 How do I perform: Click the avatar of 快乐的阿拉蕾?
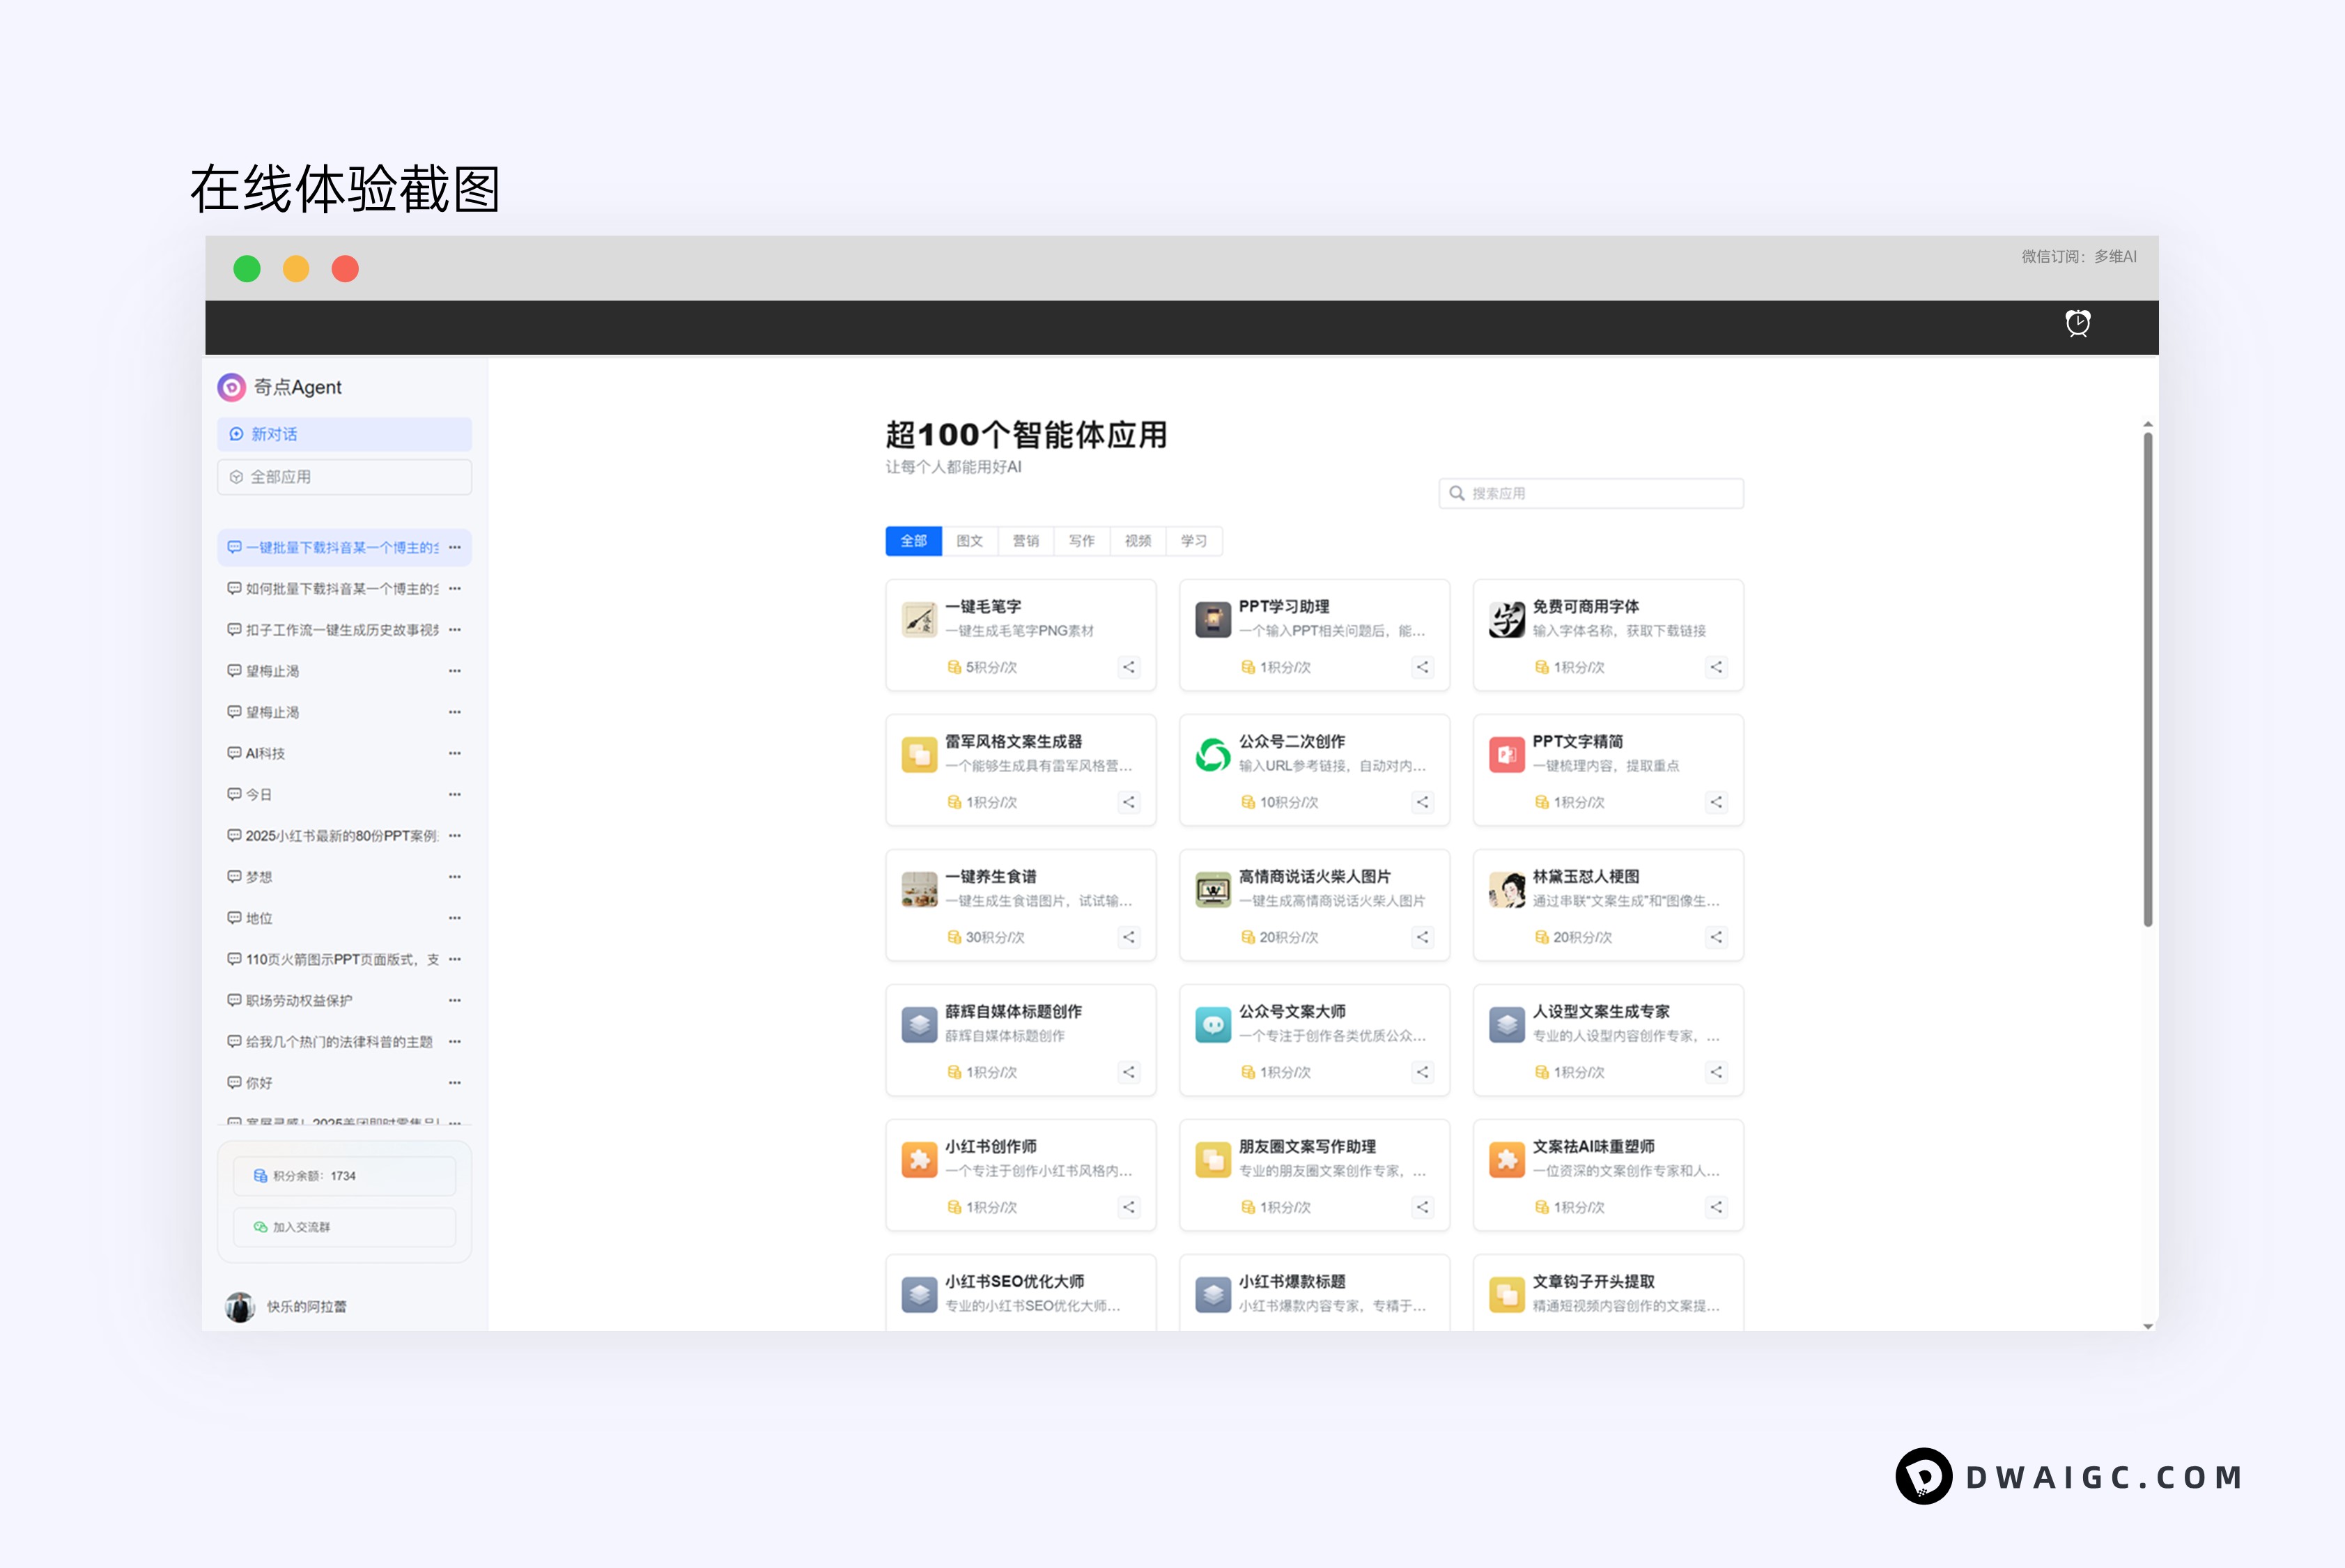pyautogui.click(x=240, y=1306)
